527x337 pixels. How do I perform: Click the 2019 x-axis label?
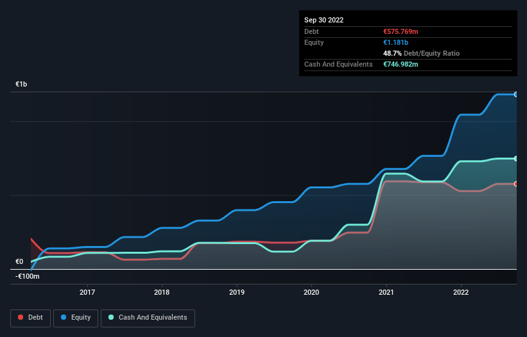click(x=237, y=292)
